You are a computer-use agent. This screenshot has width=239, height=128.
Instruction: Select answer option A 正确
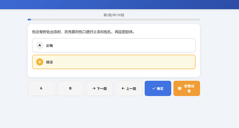click(x=114, y=45)
